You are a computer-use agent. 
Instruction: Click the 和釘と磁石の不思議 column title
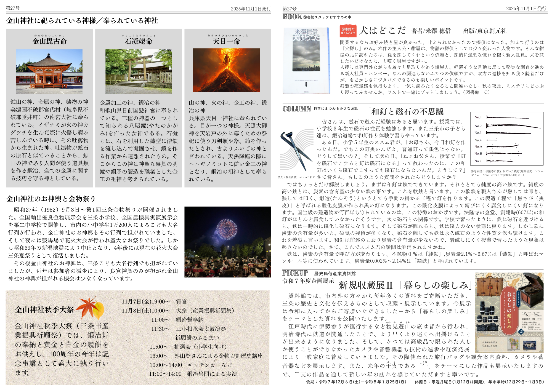[x=407, y=111]
